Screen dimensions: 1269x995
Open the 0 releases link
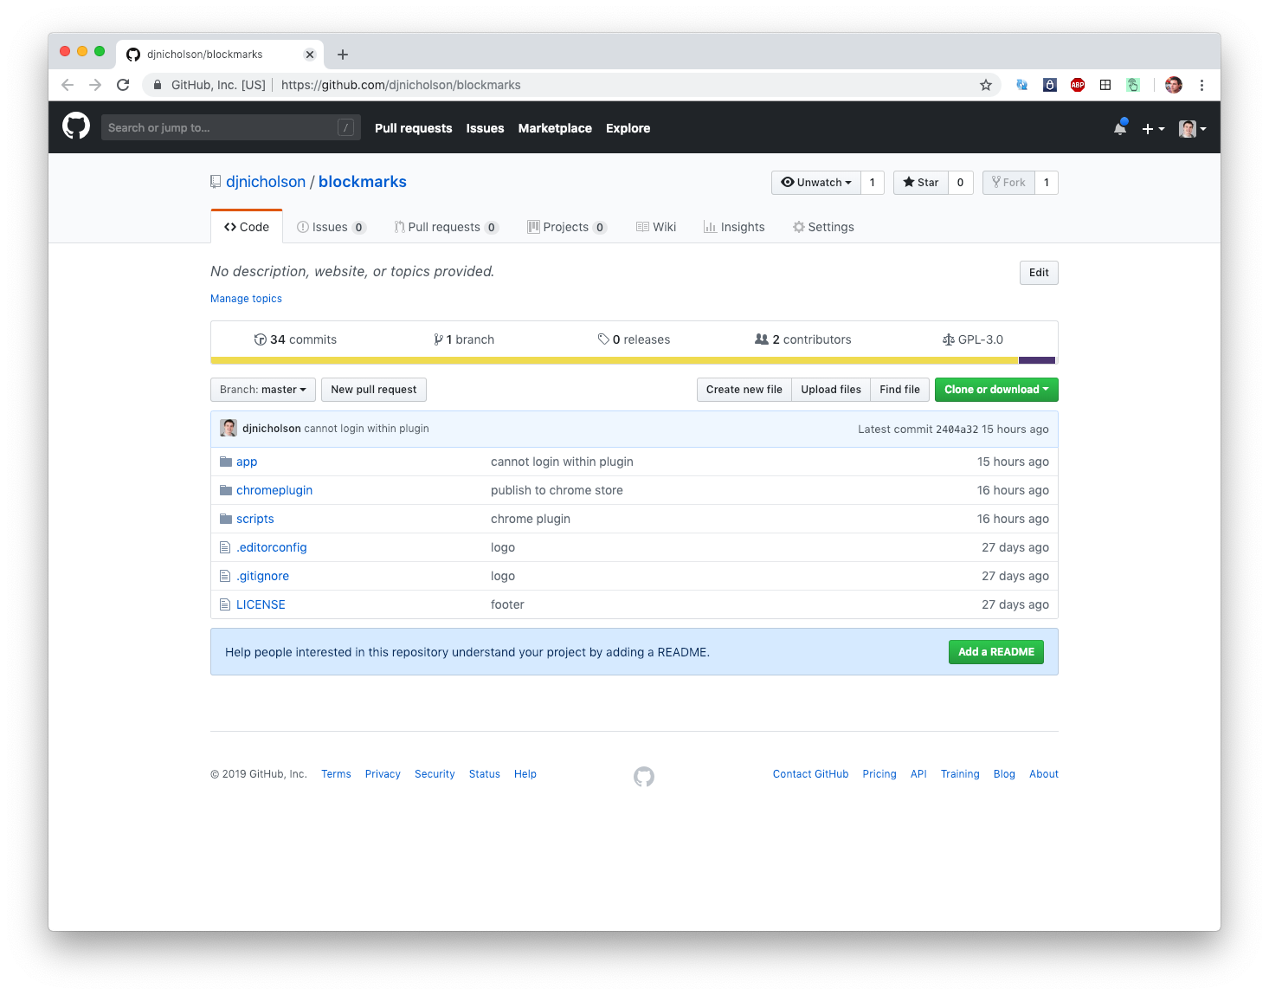click(634, 339)
